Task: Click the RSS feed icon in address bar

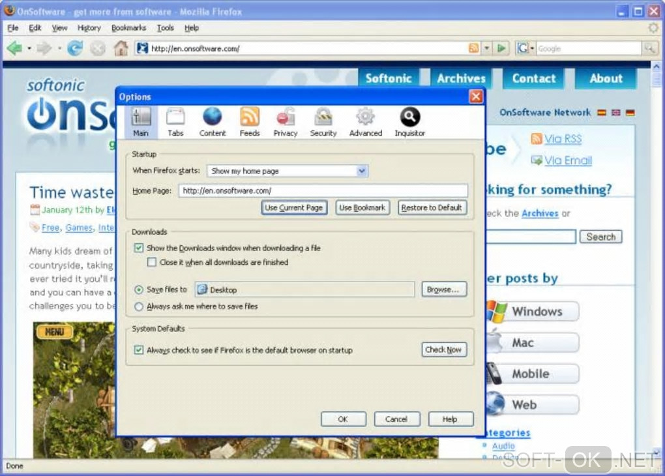Action: 474,48
